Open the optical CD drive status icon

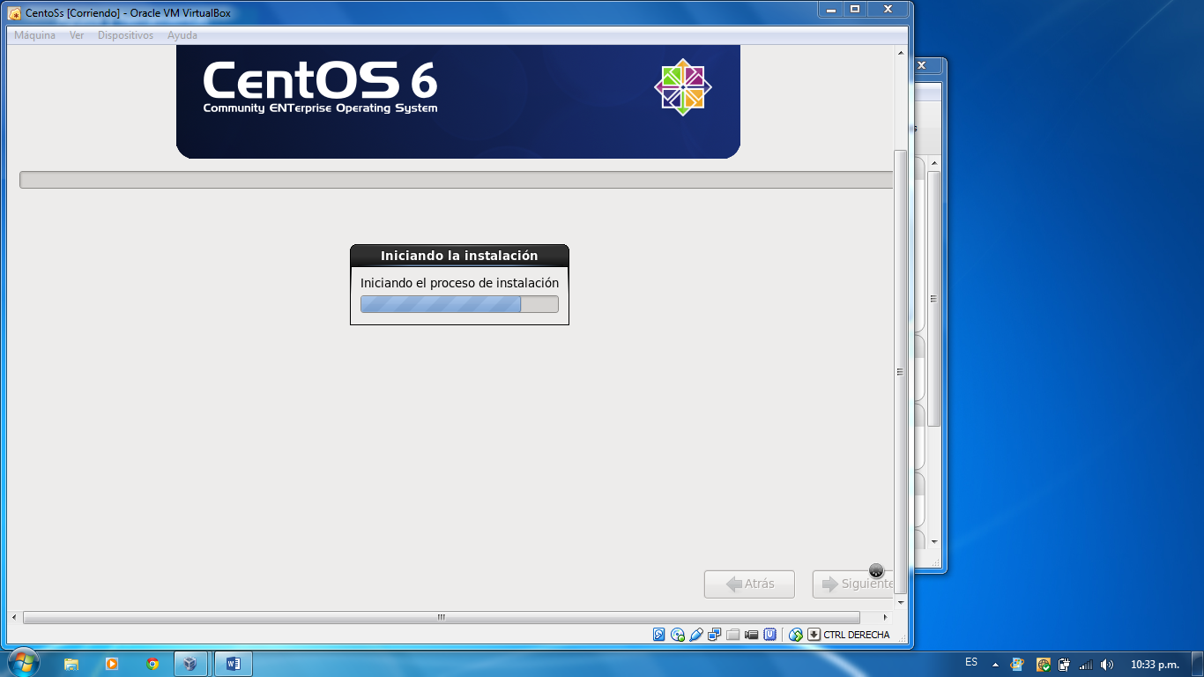pos(678,634)
